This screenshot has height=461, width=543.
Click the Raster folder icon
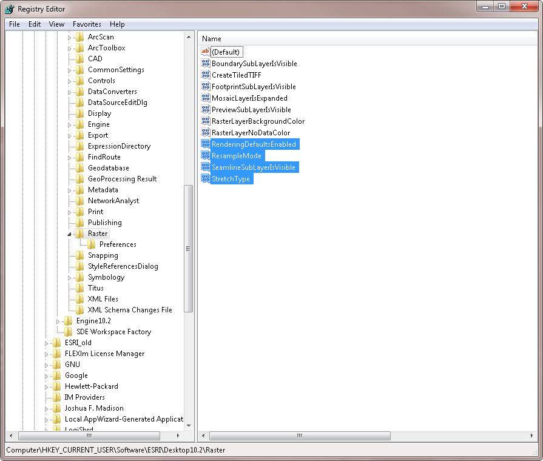click(x=79, y=234)
